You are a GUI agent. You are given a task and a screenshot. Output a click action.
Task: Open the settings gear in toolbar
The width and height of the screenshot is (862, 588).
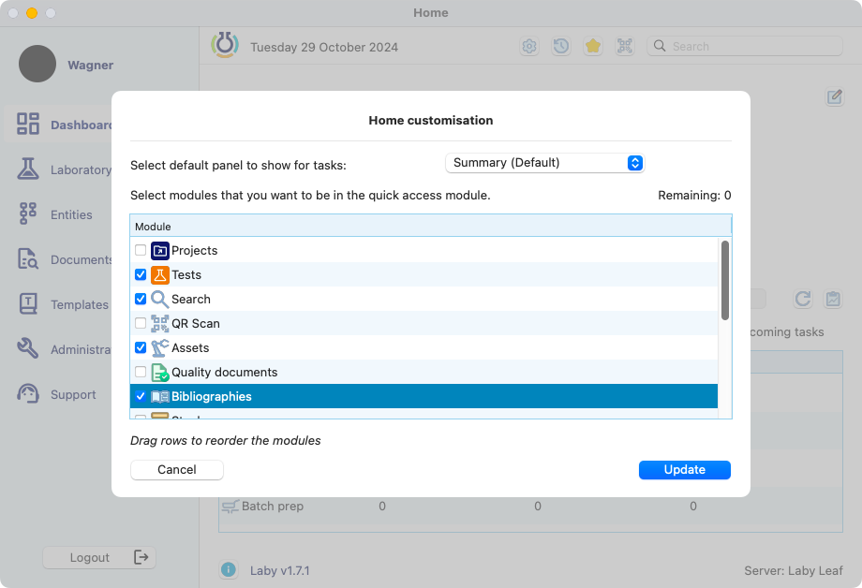[529, 46]
